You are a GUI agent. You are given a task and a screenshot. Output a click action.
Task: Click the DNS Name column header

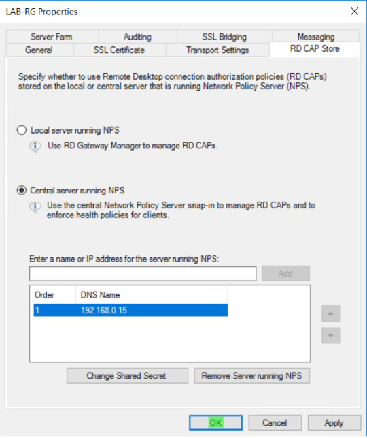click(x=152, y=295)
